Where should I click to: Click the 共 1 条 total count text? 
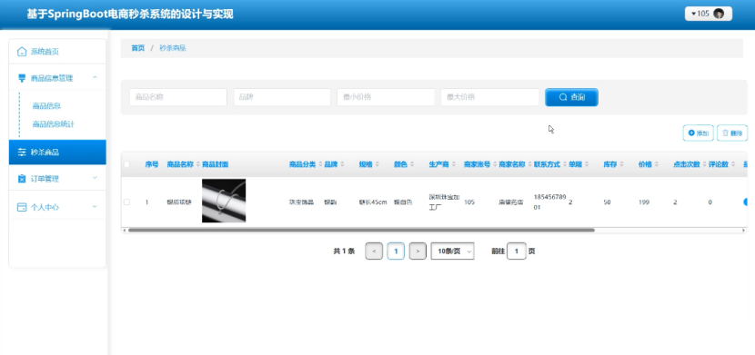(x=344, y=251)
